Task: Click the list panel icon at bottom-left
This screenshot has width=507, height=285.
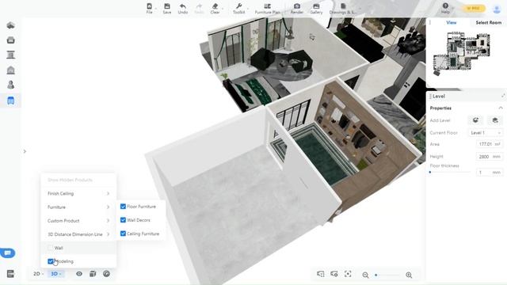Action: (x=10, y=274)
